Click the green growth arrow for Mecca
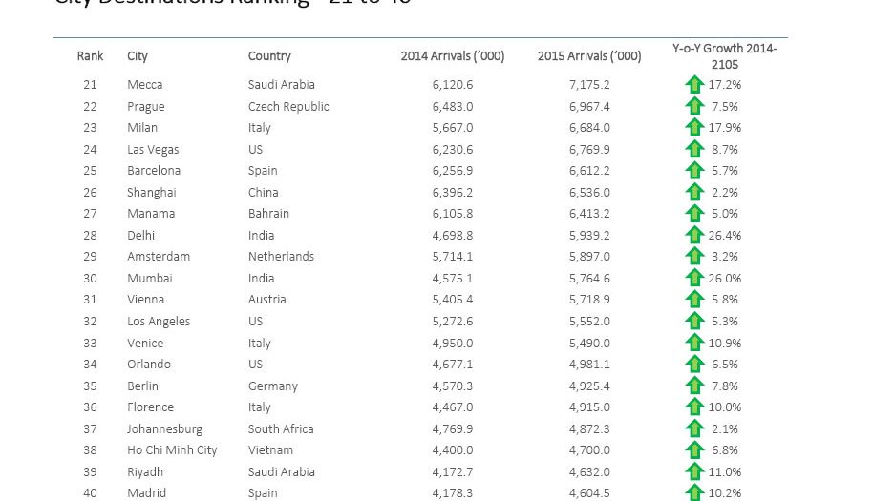The image size is (873, 501). pyautogui.click(x=694, y=85)
